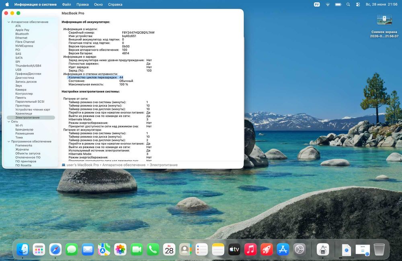Open System Settings gear in Dock
The width and height of the screenshot is (402, 261).
pyautogui.click(x=299, y=249)
